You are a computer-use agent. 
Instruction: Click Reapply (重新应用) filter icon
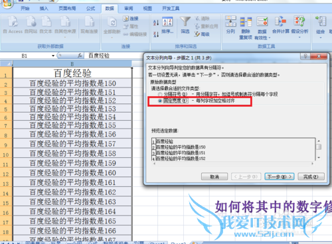pos(207,27)
